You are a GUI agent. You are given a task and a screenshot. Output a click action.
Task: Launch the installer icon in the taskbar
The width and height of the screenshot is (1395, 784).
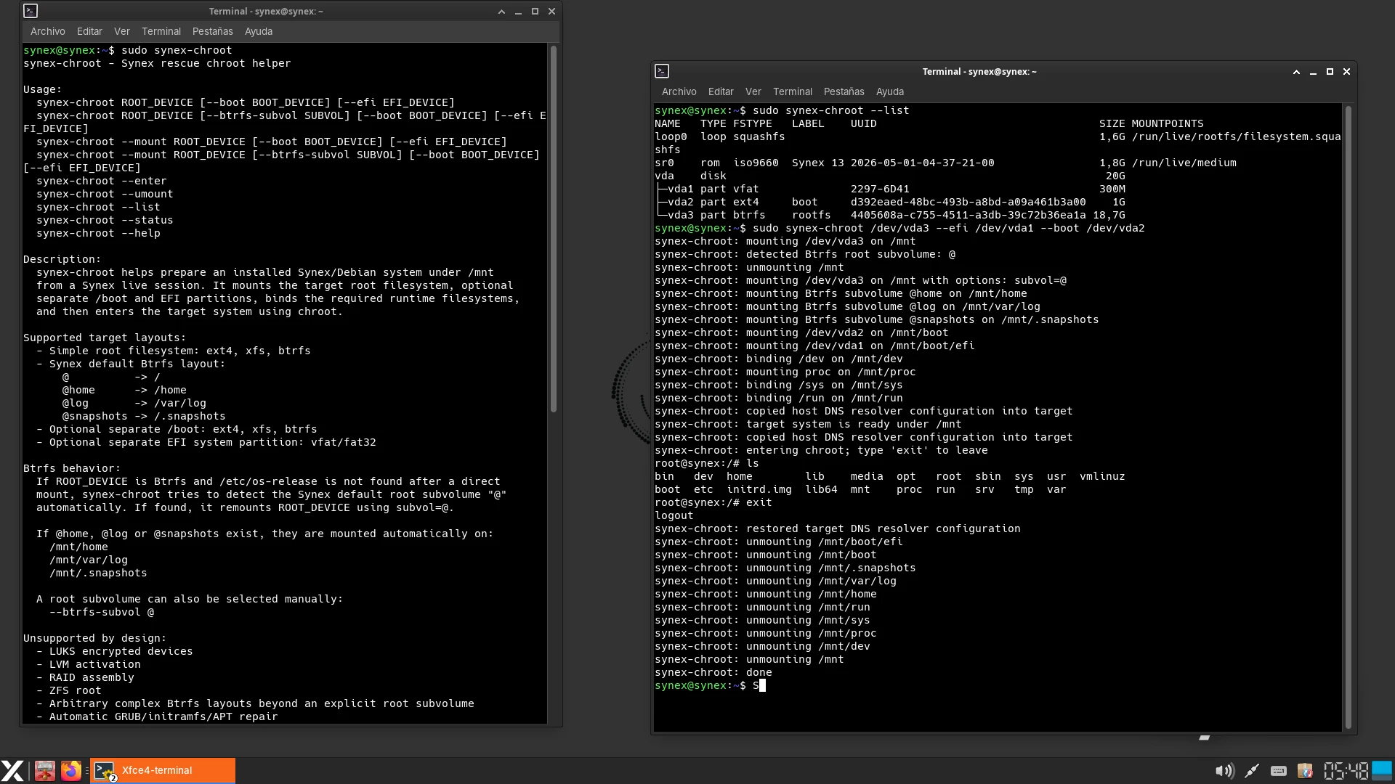click(x=45, y=770)
